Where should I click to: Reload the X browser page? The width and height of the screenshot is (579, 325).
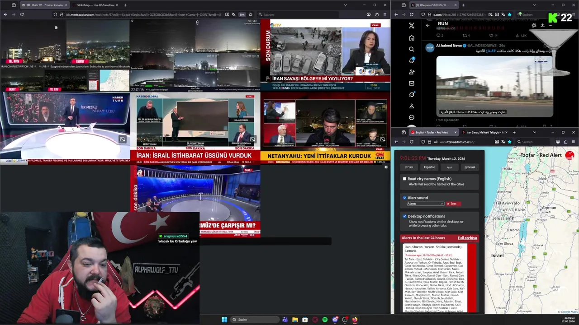[411, 14]
